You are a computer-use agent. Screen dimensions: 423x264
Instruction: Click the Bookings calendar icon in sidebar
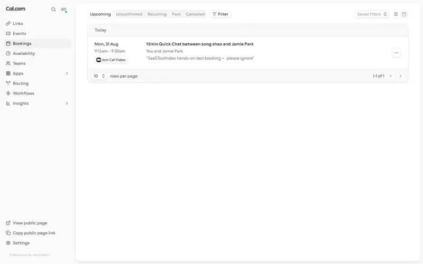click(8, 43)
